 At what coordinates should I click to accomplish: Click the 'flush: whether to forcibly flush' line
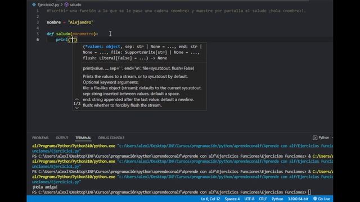click(122, 105)
